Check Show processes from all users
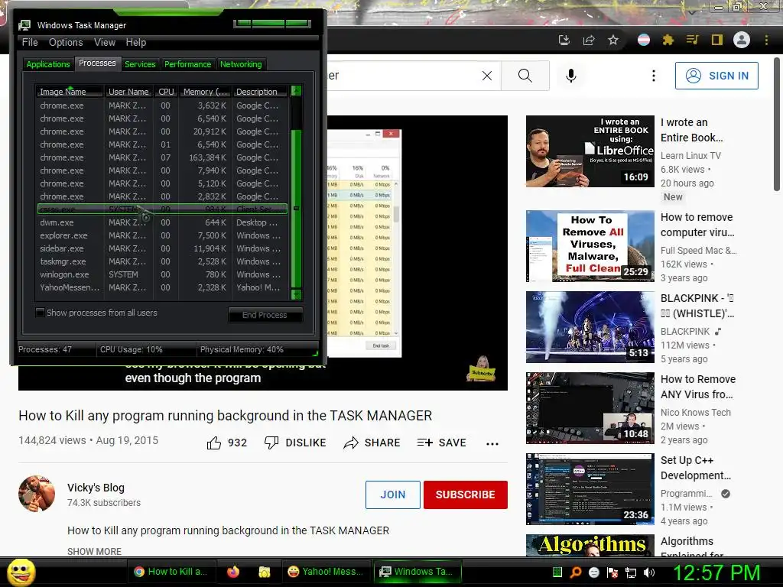 [x=41, y=313]
